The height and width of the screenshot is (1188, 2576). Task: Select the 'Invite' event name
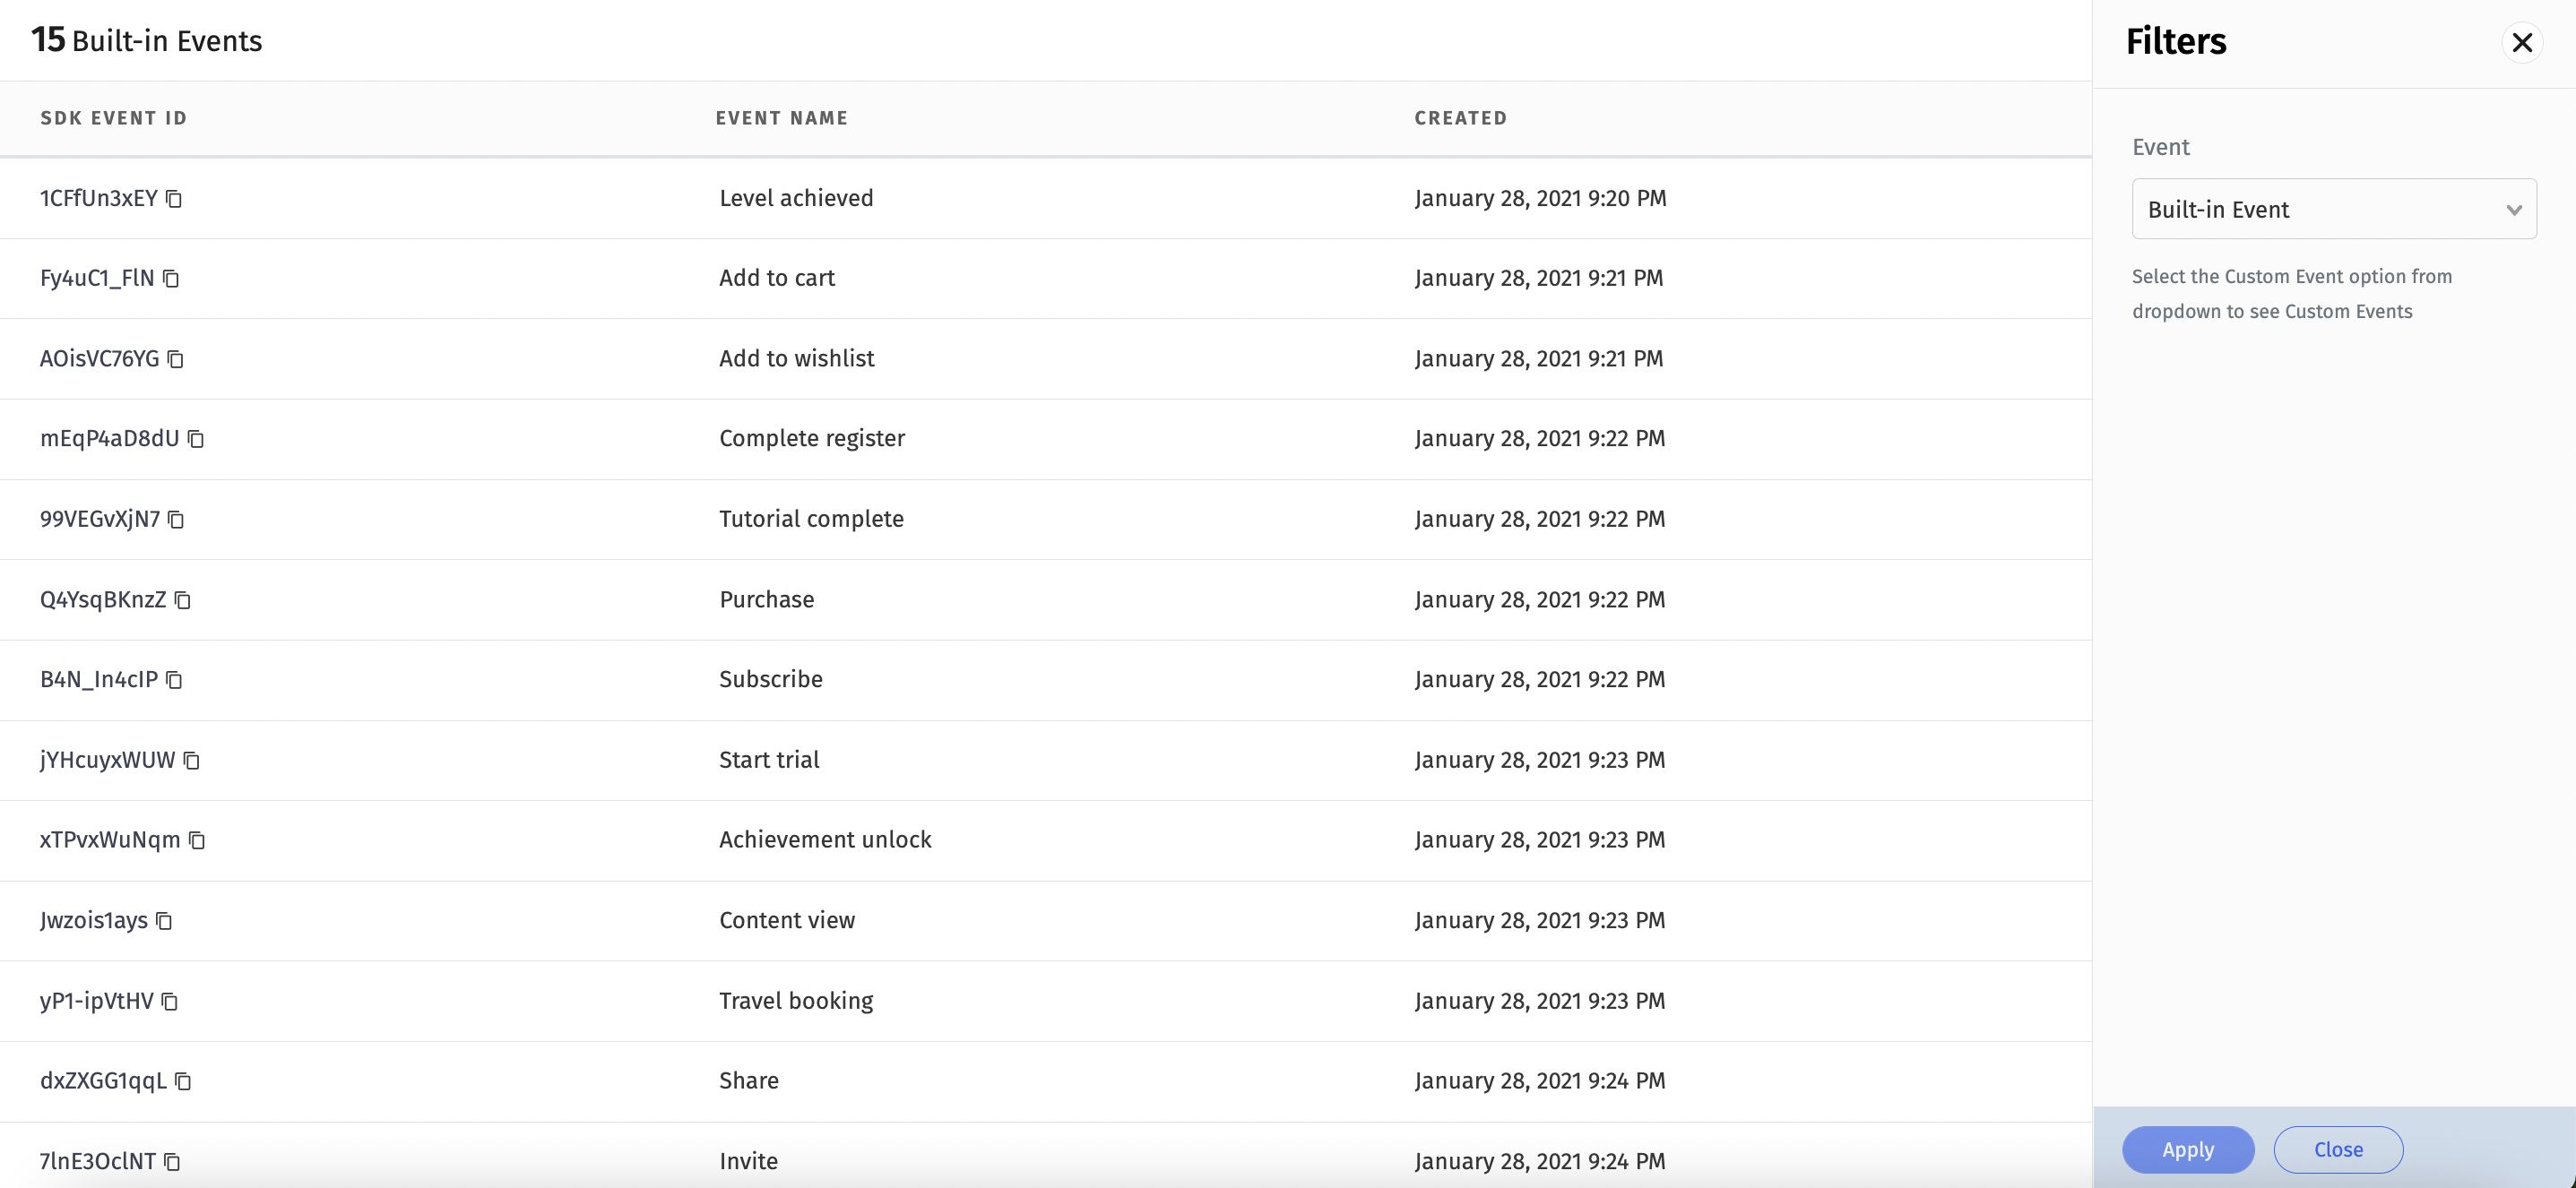tap(748, 1161)
